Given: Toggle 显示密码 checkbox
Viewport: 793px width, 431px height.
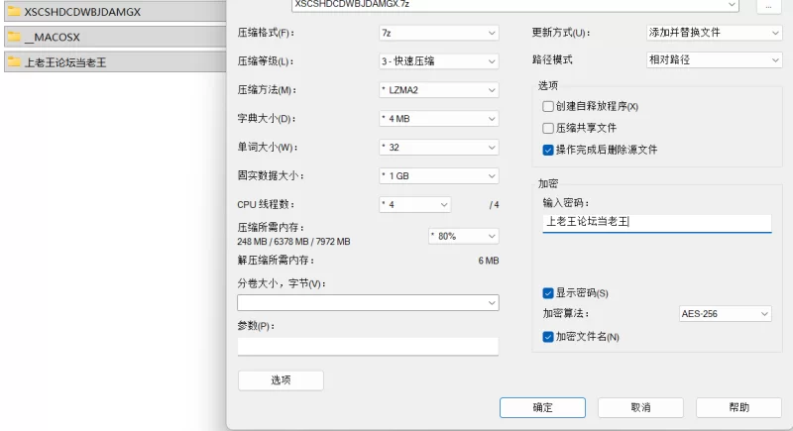Looking at the screenshot, I should coord(548,293).
